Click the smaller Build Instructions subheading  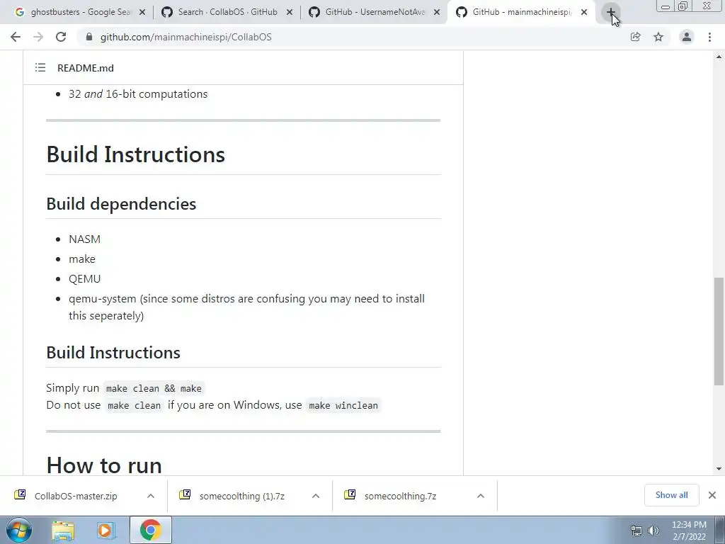pos(113,353)
